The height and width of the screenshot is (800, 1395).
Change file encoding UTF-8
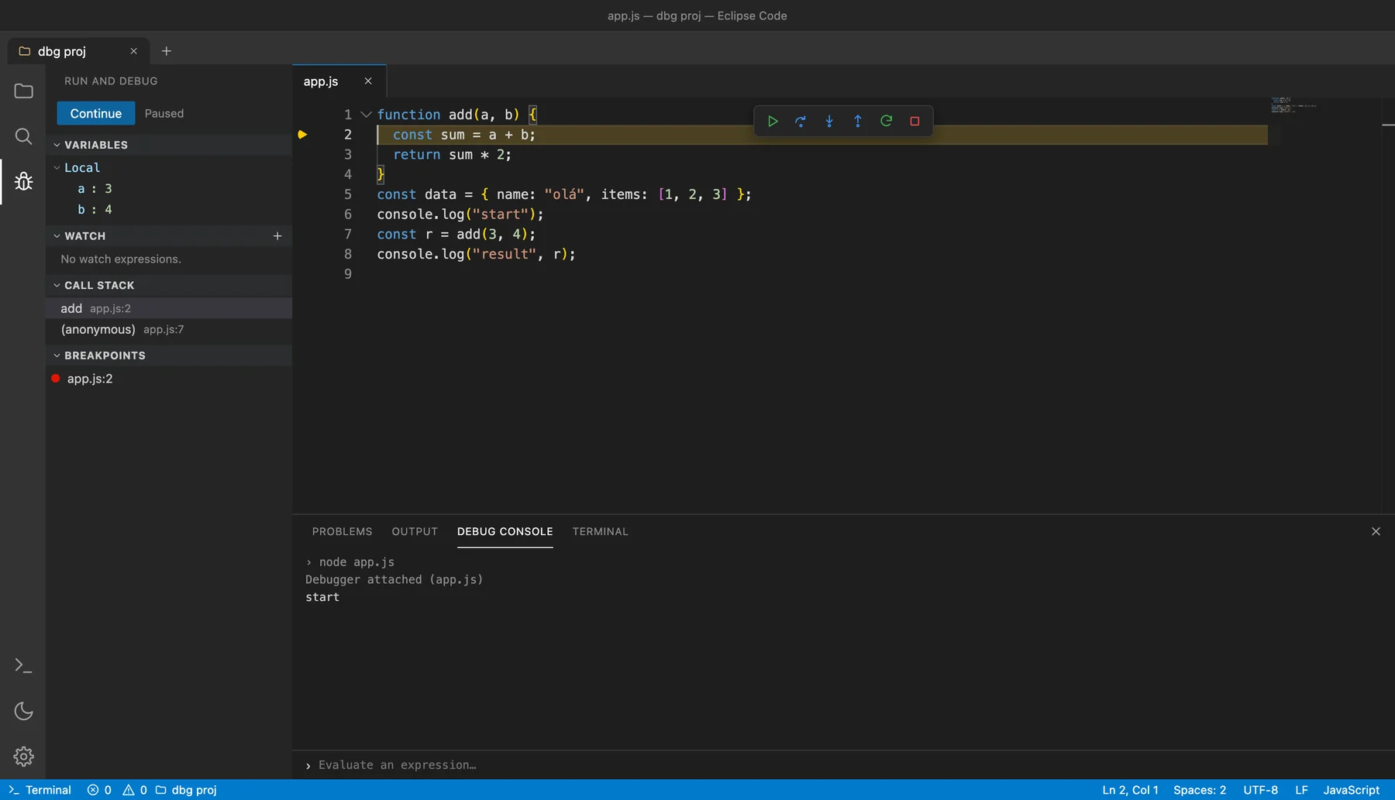(1261, 790)
